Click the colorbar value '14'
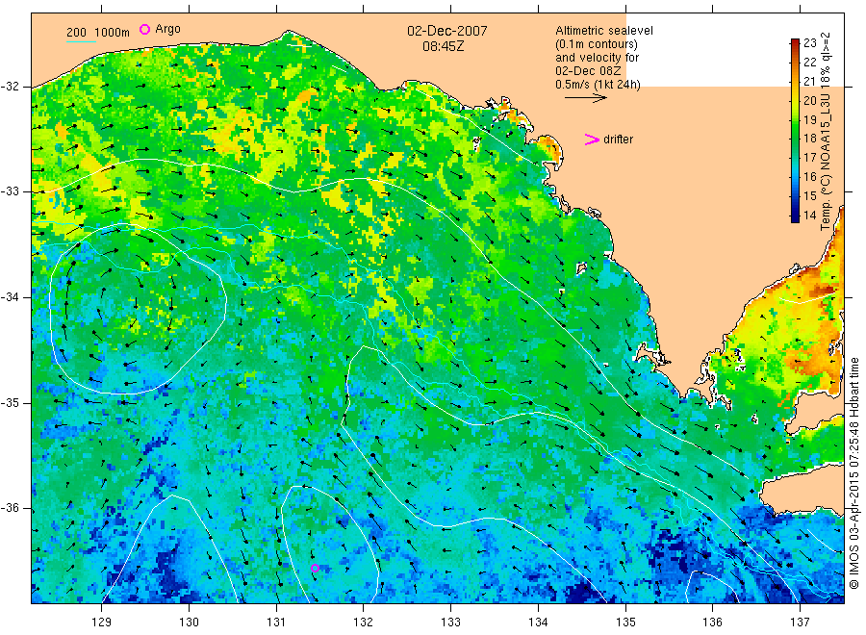This screenshot has height=635, width=866. pyautogui.click(x=809, y=216)
